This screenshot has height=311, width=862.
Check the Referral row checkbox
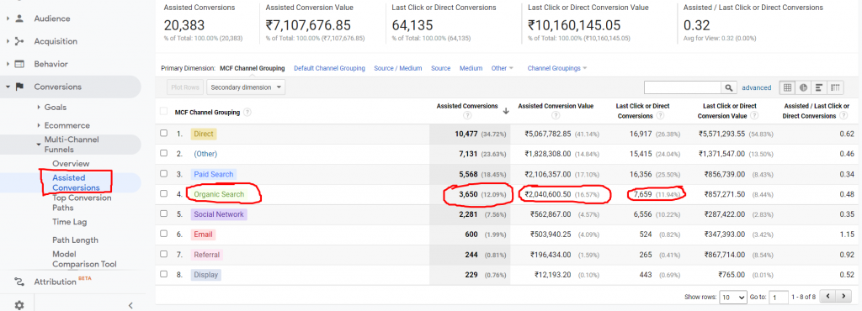(163, 254)
